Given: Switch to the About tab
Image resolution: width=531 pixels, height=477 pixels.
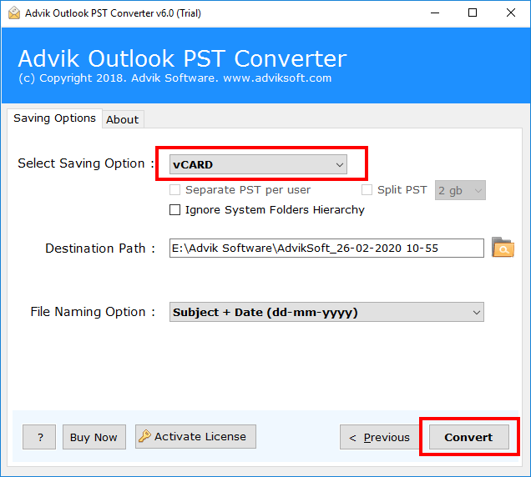Looking at the screenshot, I should click(x=122, y=119).
